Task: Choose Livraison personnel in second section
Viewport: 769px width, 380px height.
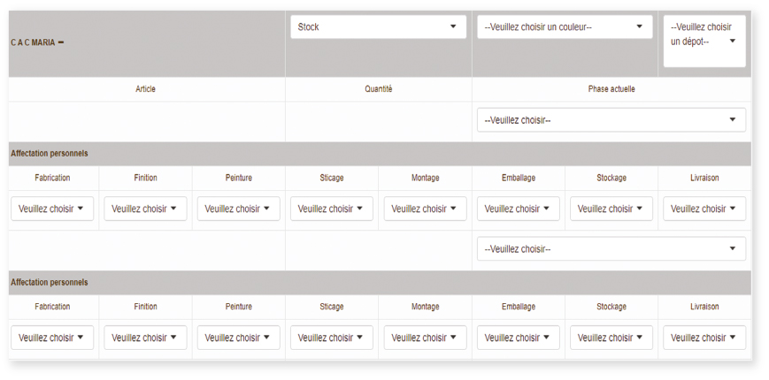Action: pyautogui.click(x=704, y=338)
